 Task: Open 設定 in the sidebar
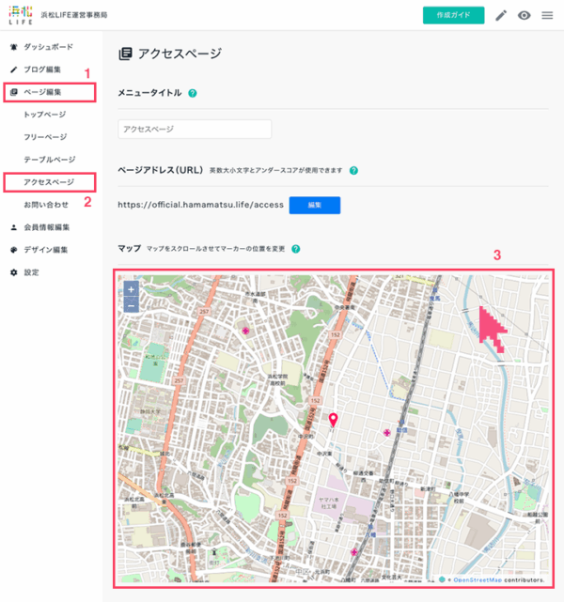pyautogui.click(x=31, y=272)
